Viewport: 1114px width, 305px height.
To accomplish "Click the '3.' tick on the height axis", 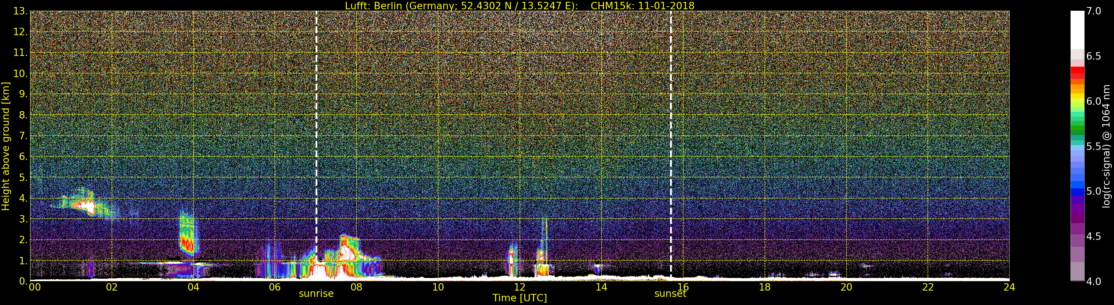I will pyautogui.click(x=23, y=219).
